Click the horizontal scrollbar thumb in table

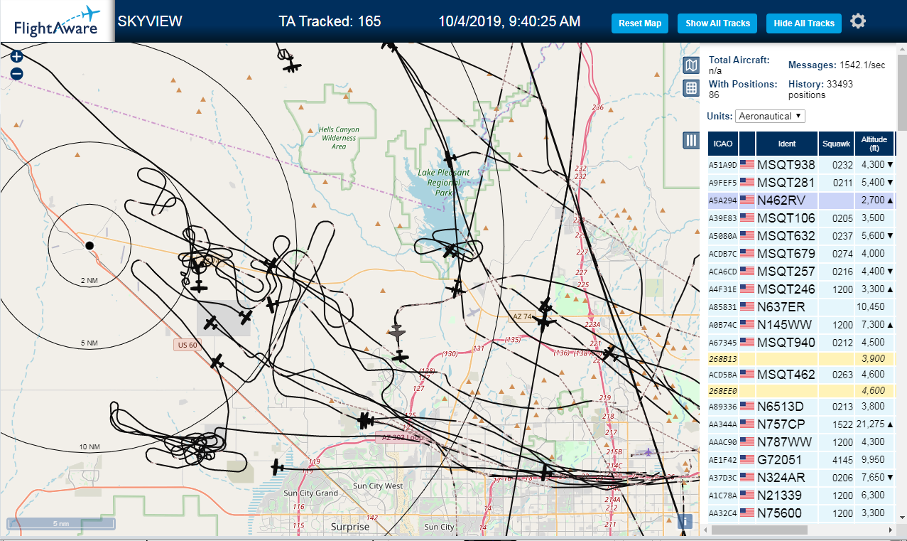(760, 530)
